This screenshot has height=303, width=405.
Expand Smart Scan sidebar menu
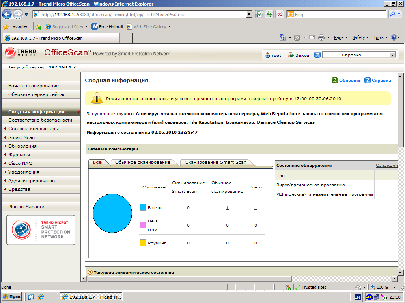41,137
